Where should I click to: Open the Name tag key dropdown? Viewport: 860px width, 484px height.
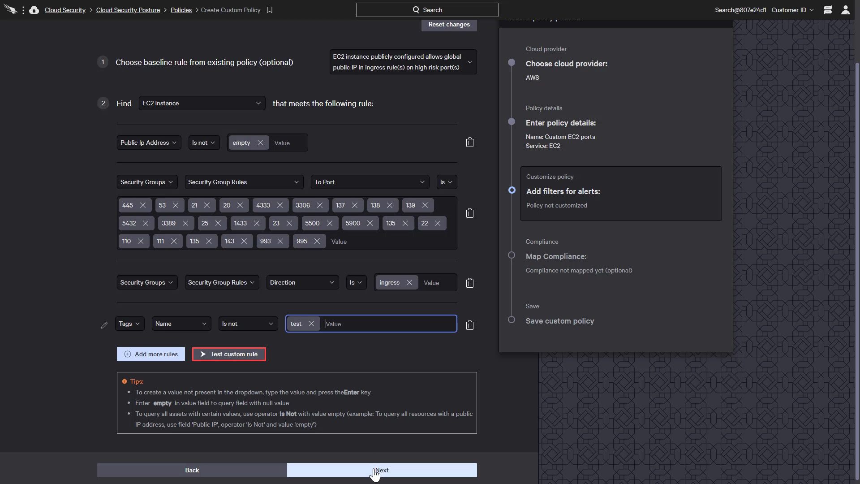[181, 324]
